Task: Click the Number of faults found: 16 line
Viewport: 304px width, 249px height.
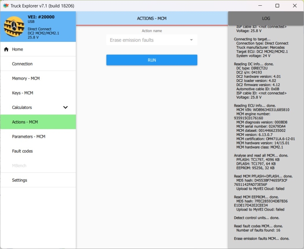Action: tap(258, 230)
